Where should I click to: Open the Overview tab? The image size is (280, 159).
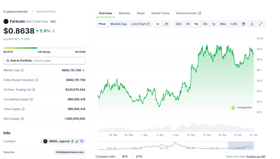[x=106, y=13]
